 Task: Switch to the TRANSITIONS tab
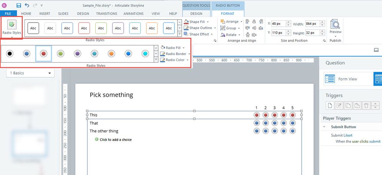click(x=106, y=14)
